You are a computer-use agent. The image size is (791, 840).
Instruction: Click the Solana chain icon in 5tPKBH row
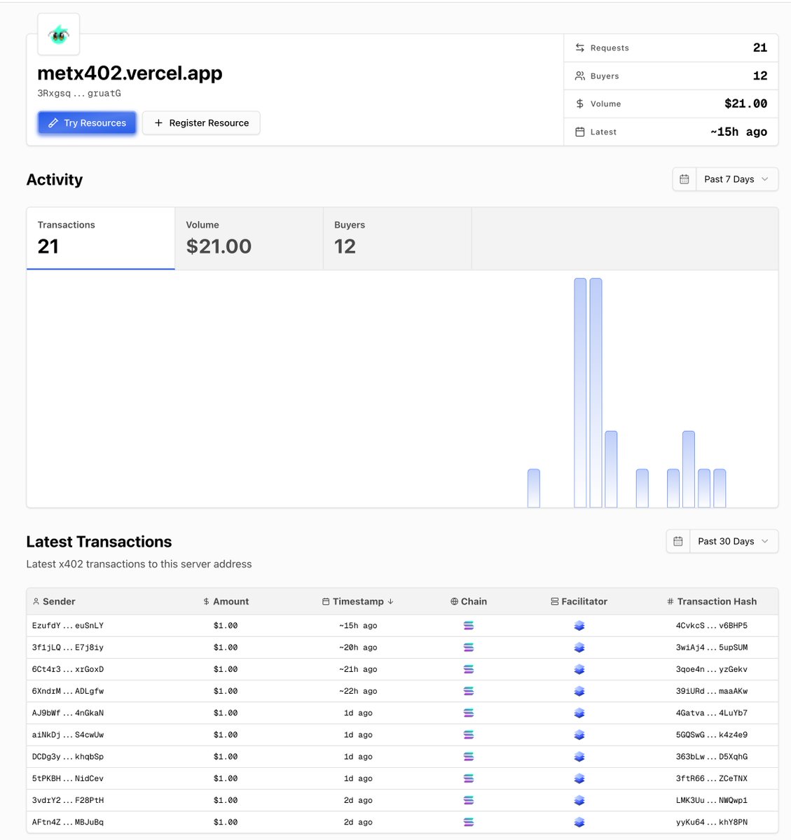pos(469,778)
